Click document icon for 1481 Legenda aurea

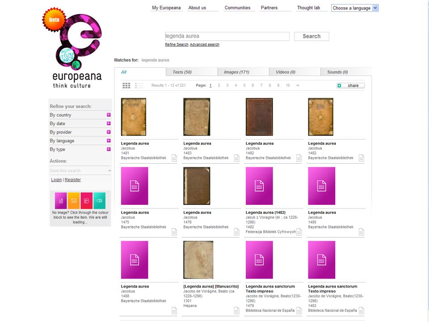click(x=174, y=158)
